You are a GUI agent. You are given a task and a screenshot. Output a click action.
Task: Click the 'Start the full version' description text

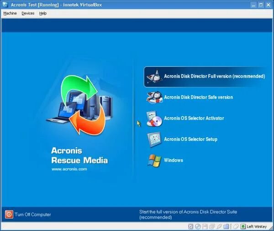coord(188,215)
